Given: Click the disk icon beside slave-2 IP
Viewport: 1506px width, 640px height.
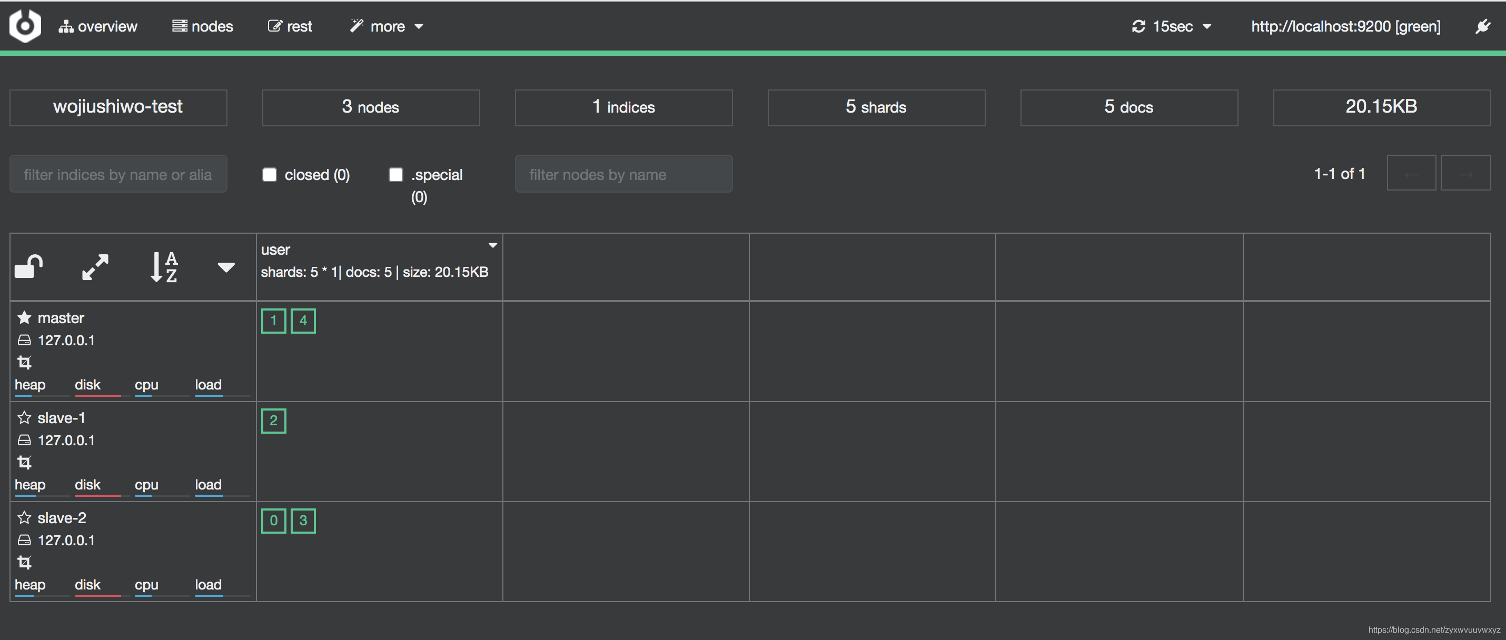Looking at the screenshot, I should pyautogui.click(x=24, y=539).
